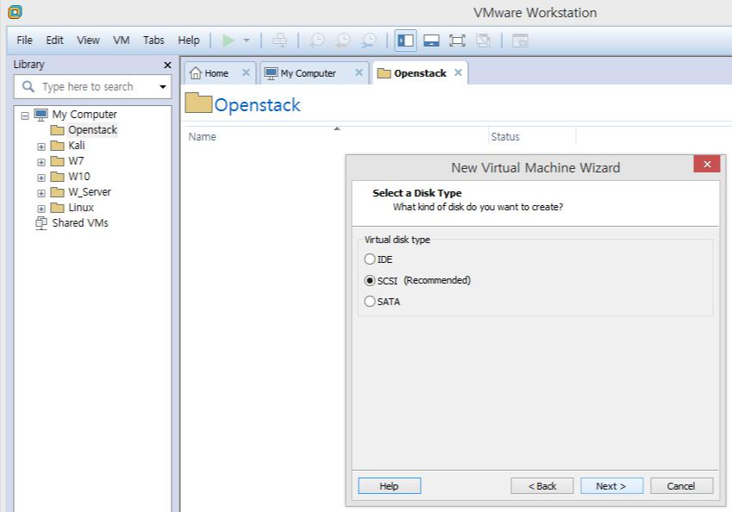The width and height of the screenshot is (732, 512).
Task: Open the Tabs menu
Action: coord(153,41)
